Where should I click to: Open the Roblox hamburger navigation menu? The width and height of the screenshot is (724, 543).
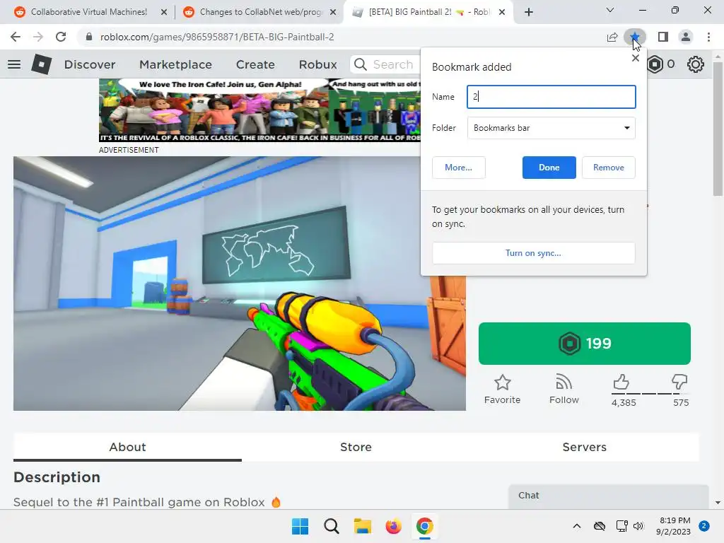click(x=14, y=64)
